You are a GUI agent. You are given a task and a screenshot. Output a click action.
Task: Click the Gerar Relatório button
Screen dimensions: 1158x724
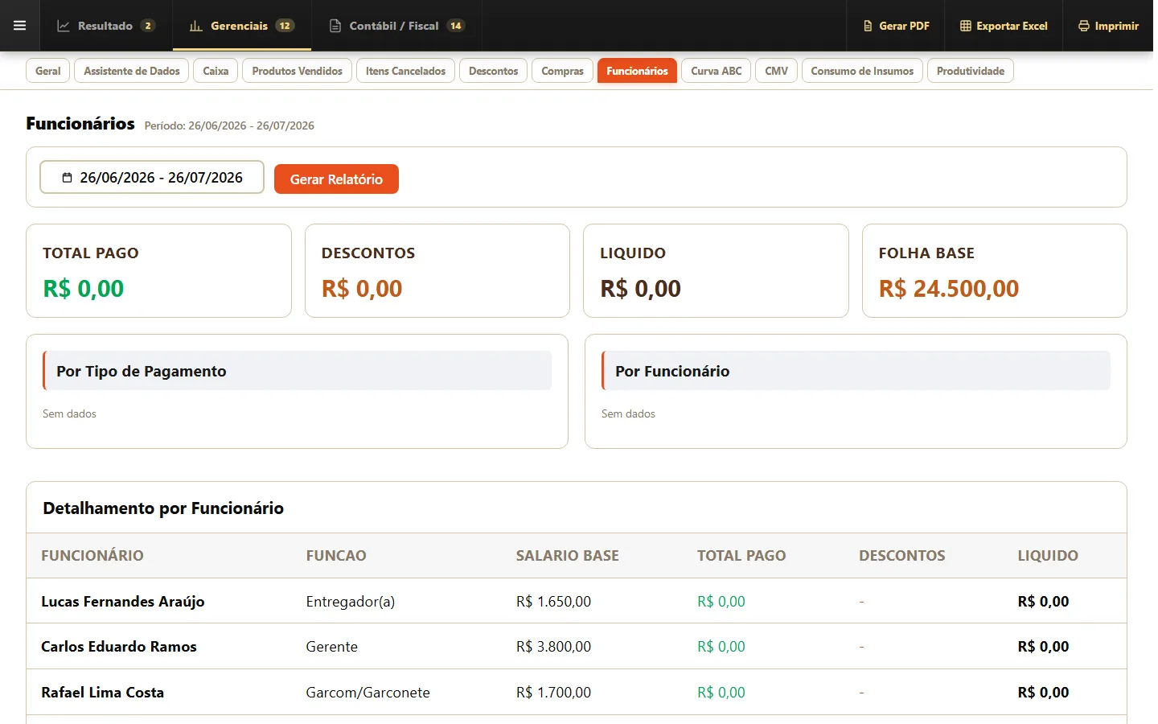(336, 179)
